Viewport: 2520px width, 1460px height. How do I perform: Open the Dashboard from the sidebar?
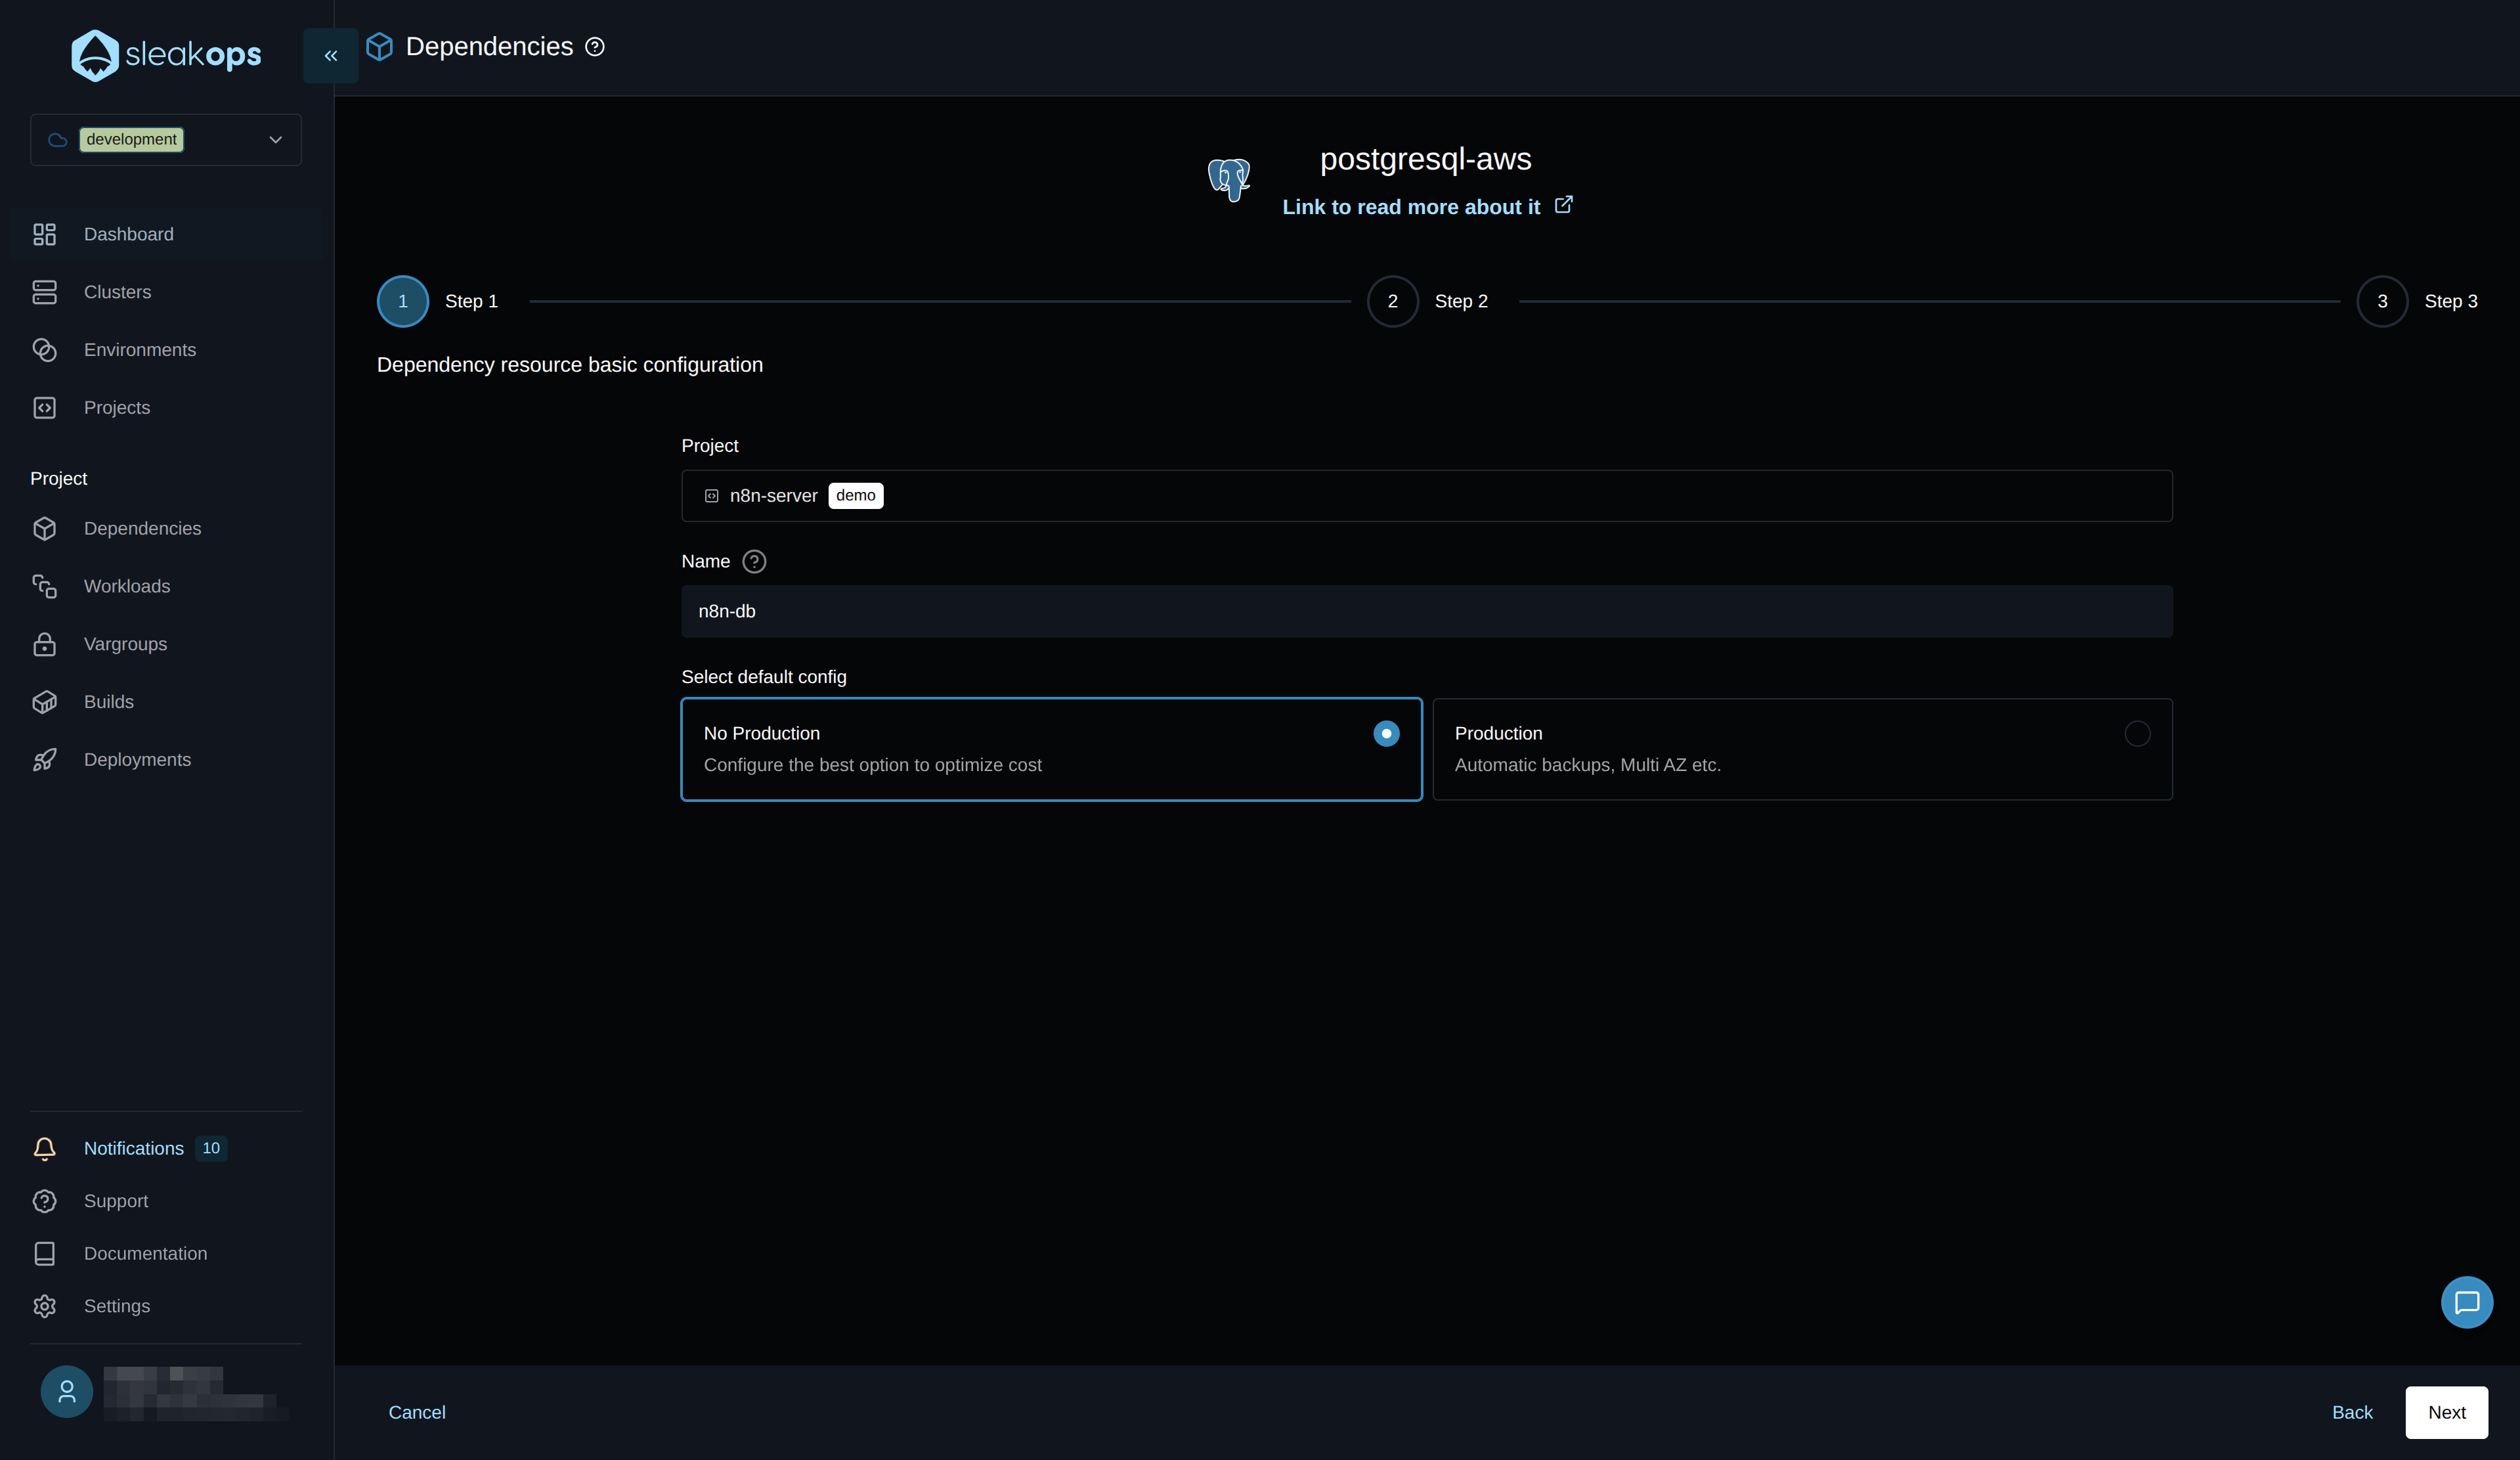[x=127, y=234]
